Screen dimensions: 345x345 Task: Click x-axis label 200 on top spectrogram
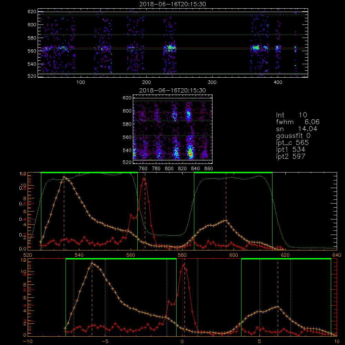click(x=146, y=82)
